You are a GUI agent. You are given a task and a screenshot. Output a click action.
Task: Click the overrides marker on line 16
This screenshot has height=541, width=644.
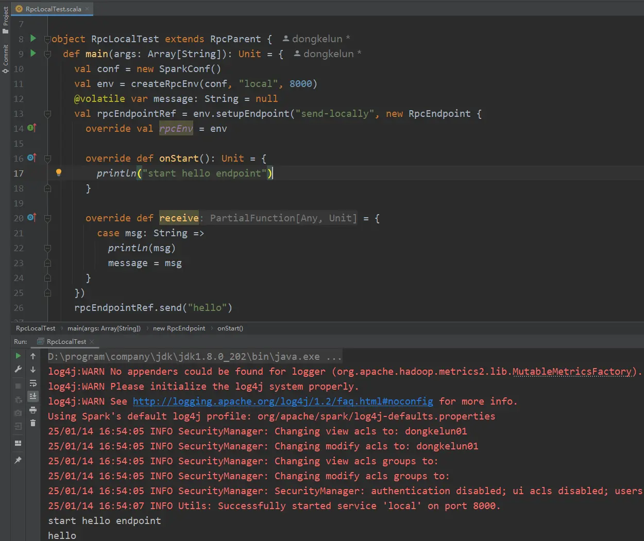(x=32, y=158)
